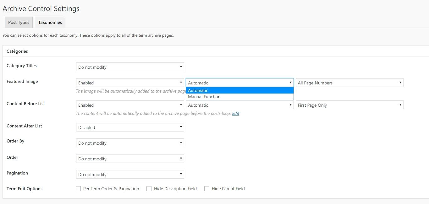This screenshot has width=429, height=204.
Task: Click the Category Titles label
Action: click(22, 66)
